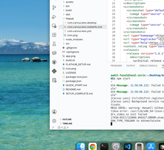Open the Terminal app from the dock
The height and width of the screenshot is (150, 164).
click(104, 147)
